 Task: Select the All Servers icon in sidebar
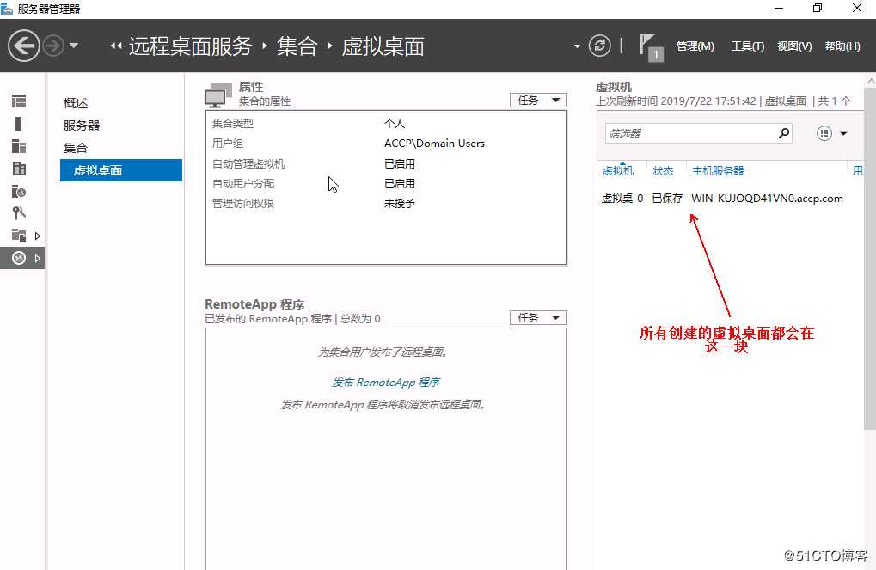[19, 146]
